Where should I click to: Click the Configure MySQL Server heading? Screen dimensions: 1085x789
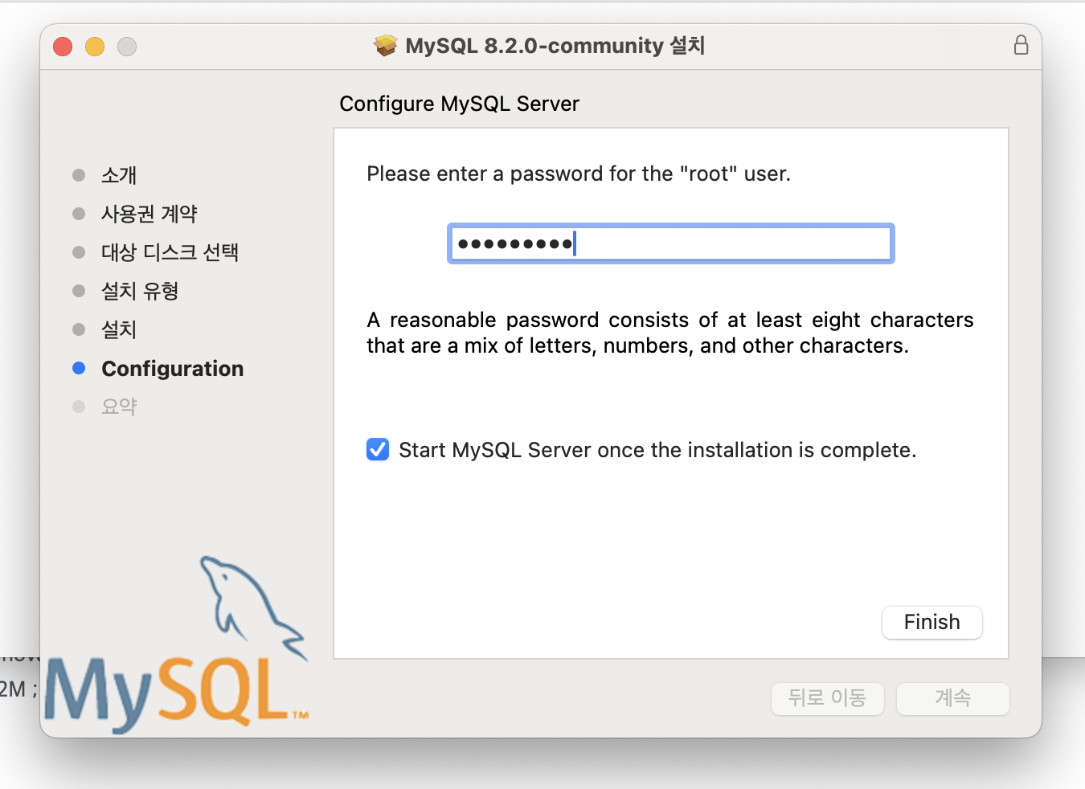click(459, 104)
